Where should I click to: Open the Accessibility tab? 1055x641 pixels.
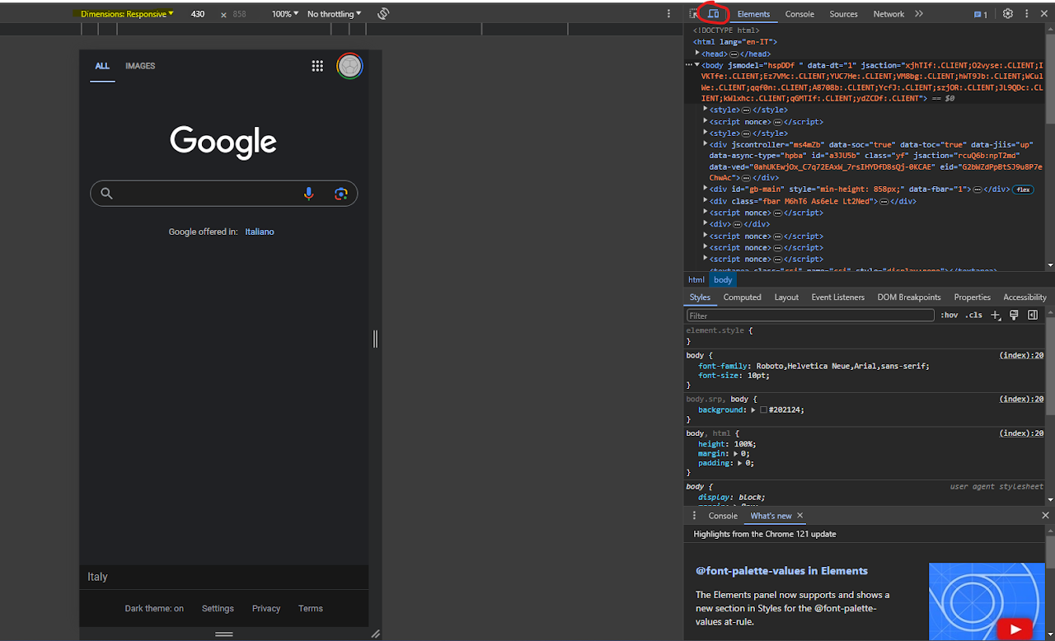pos(1025,297)
